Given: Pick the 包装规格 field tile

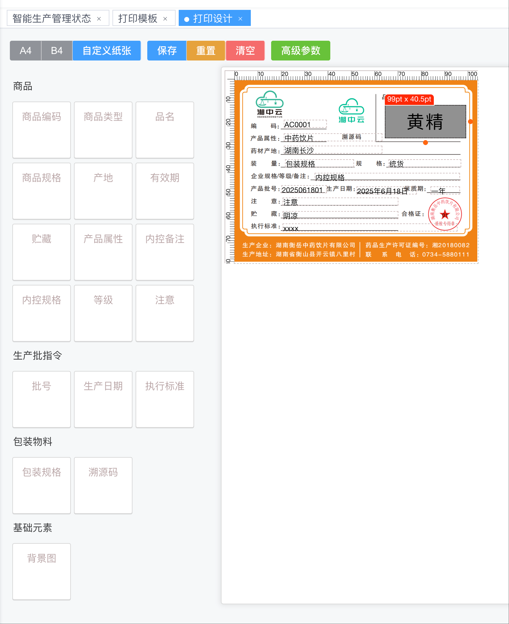Looking at the screenshot, I should (x=42, y=485).
